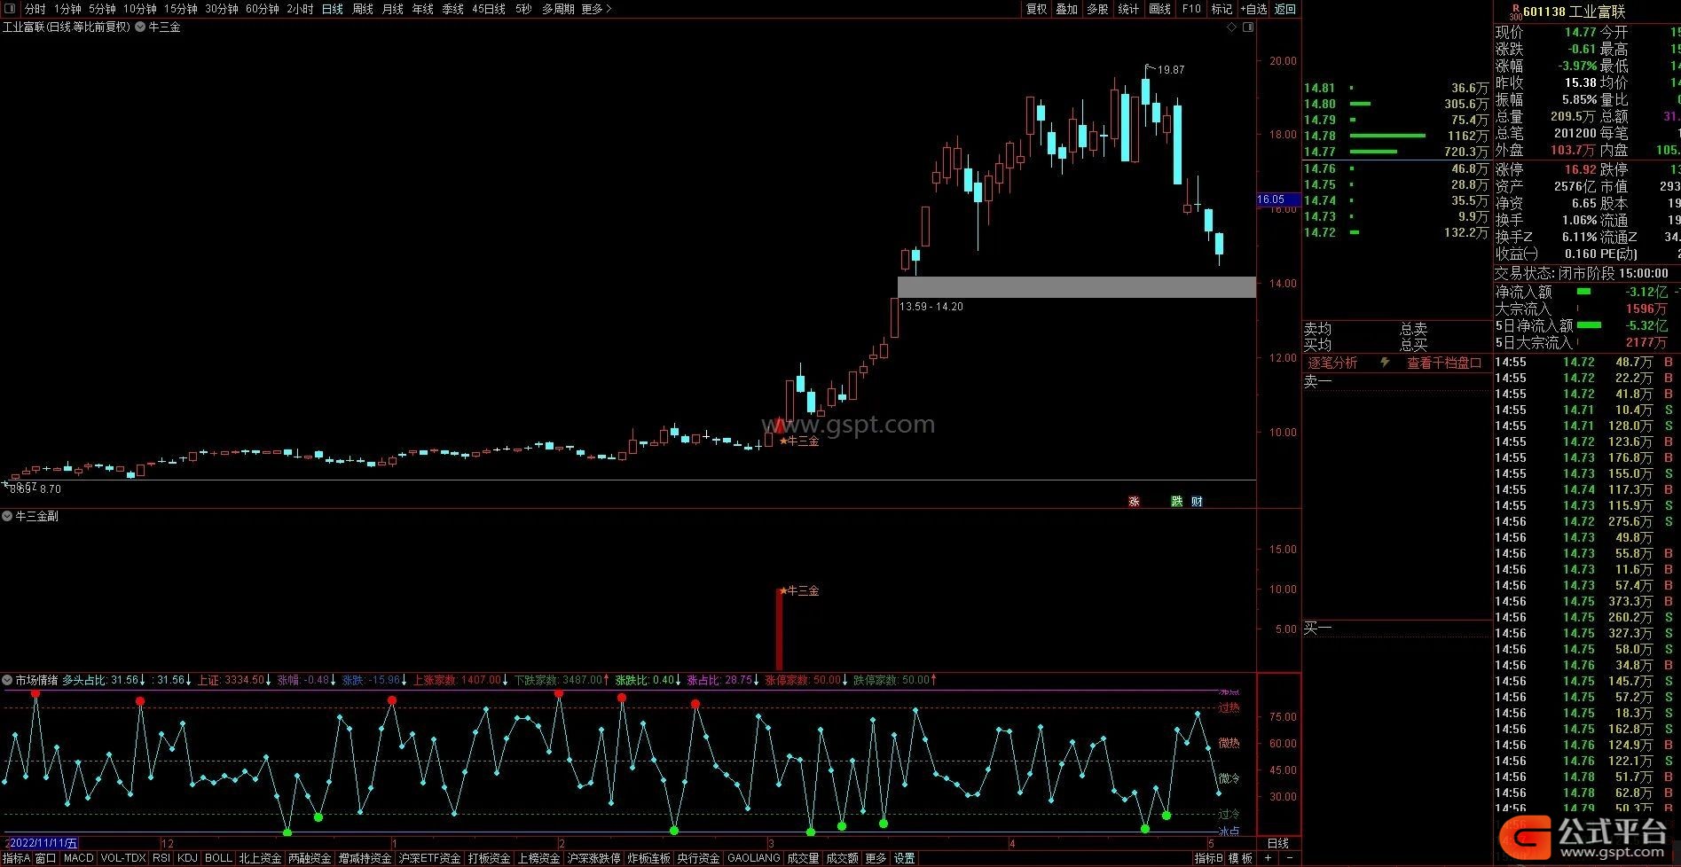Image resolution: width=1681 pixels, height=867 pixels.
Task: Click the F10 company info button
Action: coord(1191,9)
